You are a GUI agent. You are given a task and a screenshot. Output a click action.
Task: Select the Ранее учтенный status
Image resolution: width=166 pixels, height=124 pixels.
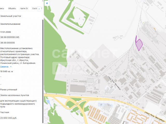(x=9, y=90)
